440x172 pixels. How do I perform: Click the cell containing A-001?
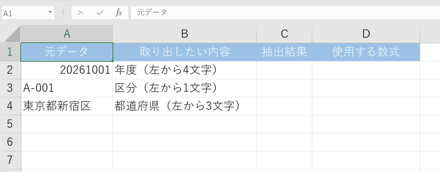point(67,88)
